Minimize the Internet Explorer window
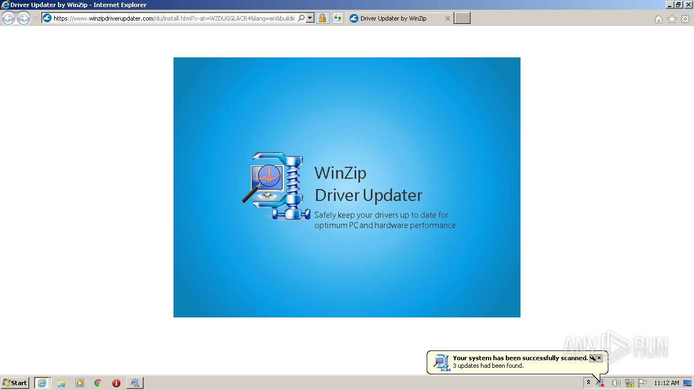This screenshot has width=694, height=390. click(670, 5)
